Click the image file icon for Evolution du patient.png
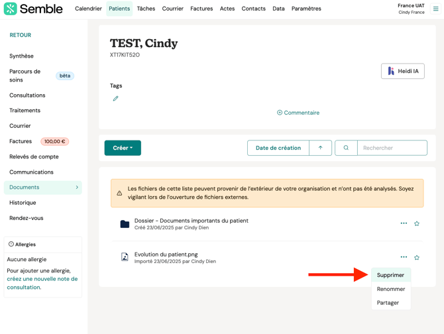Screen dimensions: 444x334 click(x=125, y=257)
